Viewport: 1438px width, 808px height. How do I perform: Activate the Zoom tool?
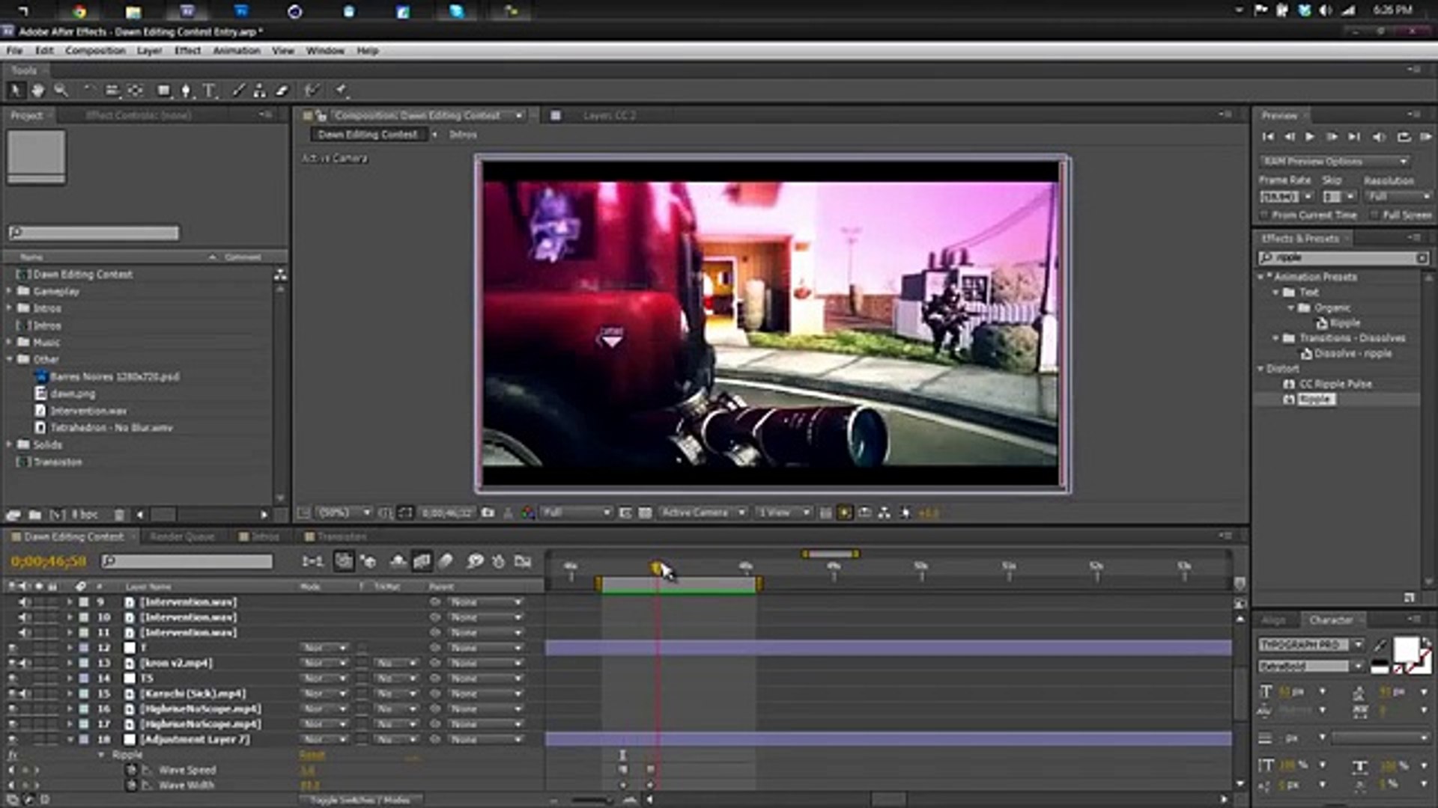tap(61, 90)
